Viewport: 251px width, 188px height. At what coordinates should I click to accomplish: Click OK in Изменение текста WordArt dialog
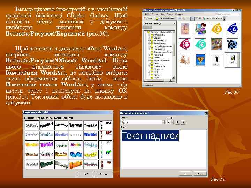[x=186, y=173]
